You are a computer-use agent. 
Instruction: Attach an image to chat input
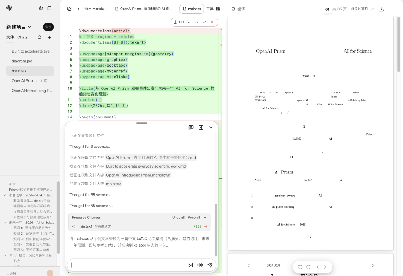click(x=190, y=265)
